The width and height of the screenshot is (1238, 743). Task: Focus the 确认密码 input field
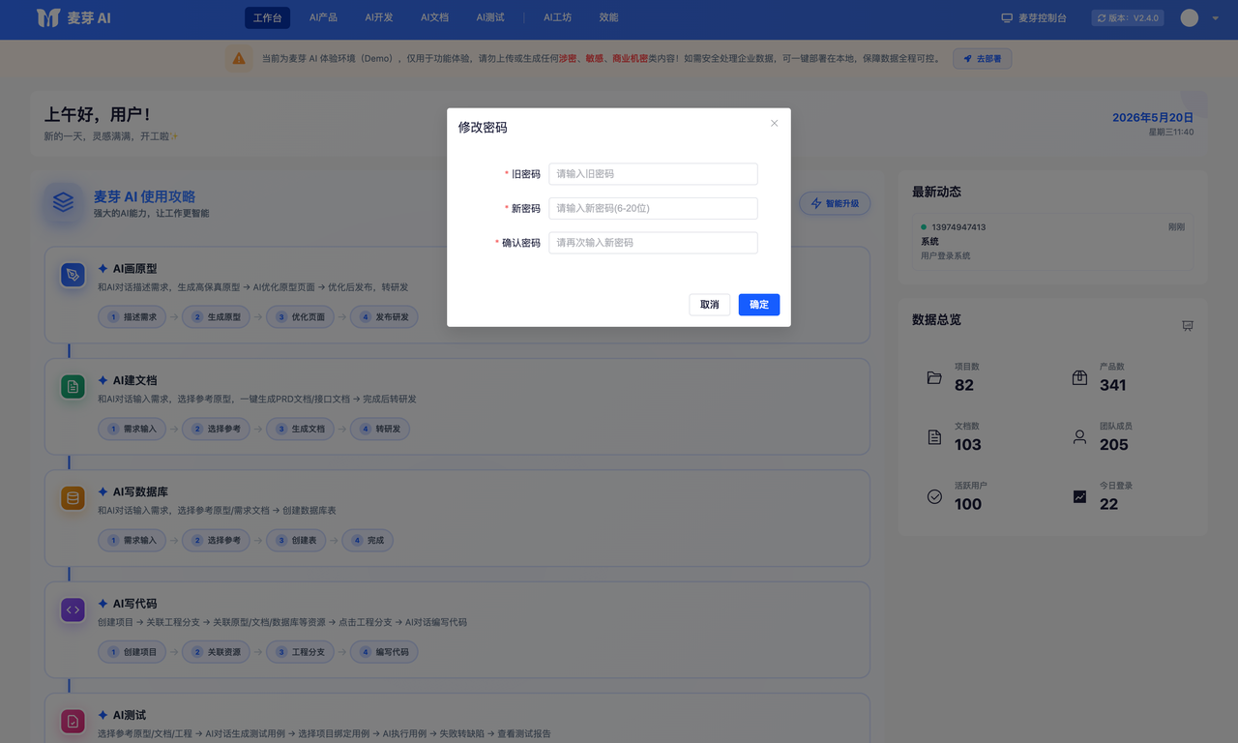pos(653,243)
